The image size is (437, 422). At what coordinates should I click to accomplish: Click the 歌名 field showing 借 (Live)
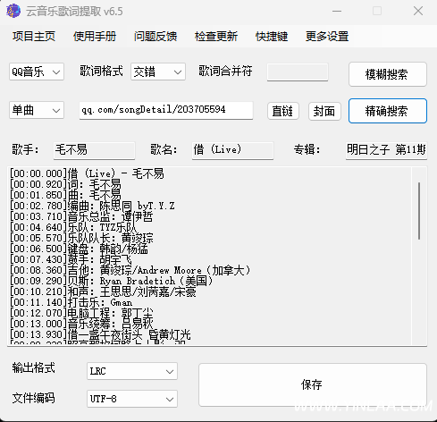click(232, 150)
